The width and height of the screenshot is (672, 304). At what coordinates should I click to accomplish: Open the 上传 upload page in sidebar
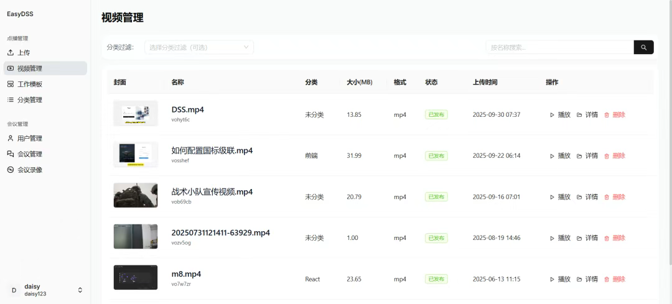coord(45,53)
